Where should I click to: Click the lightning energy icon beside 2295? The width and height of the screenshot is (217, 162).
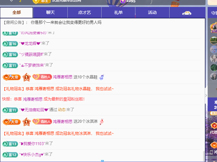pyautogui.click(x=123, y=1)
